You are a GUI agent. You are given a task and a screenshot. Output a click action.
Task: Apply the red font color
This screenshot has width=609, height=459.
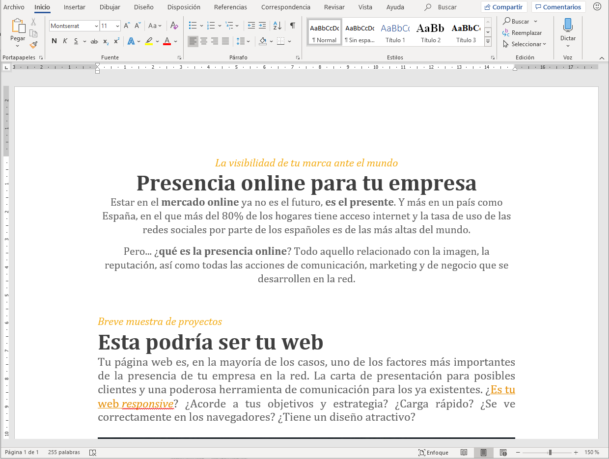(167, 41)
